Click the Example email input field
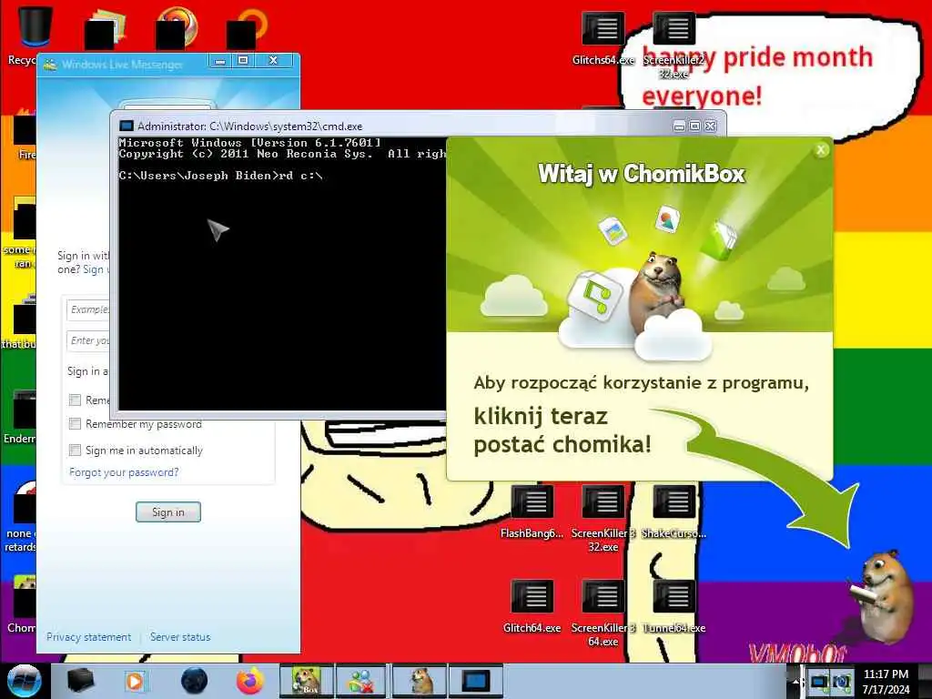This screenshot has height=699, width=932. point(88,309)
